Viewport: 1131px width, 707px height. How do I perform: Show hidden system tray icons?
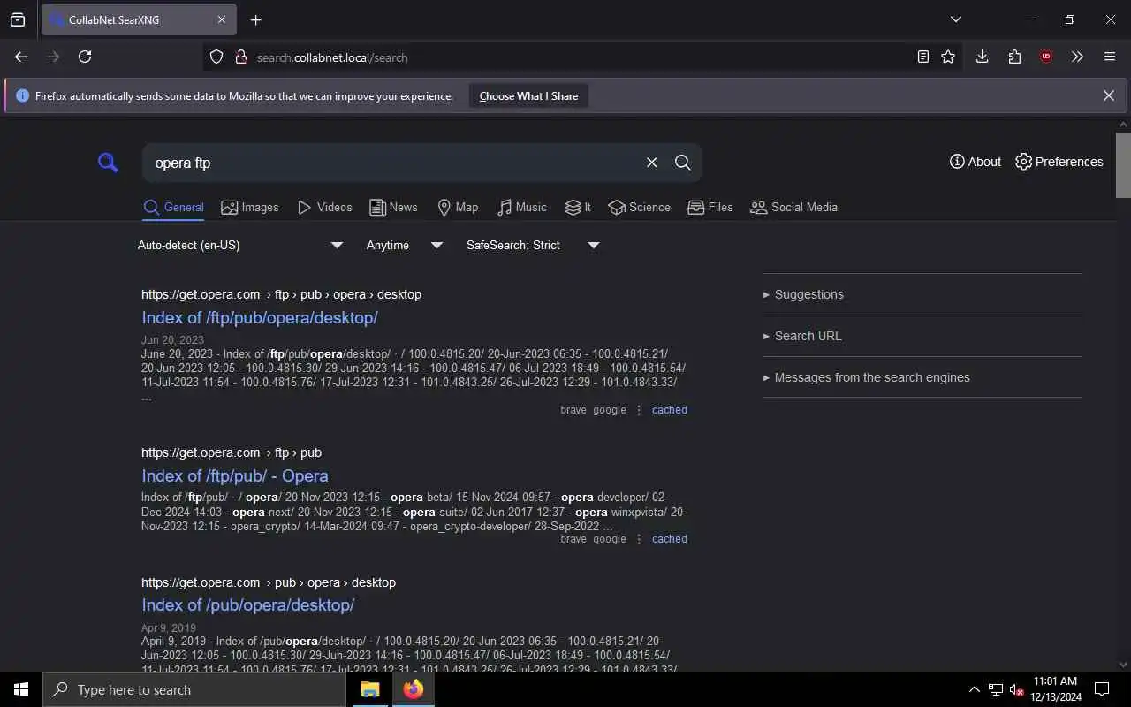point(975,689)
